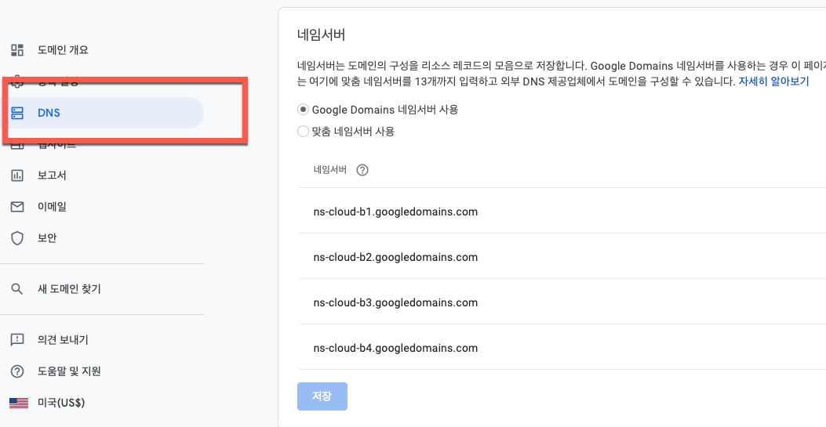Image resolution: width=826 pixels, height=427 pixels.
Task: Click the 네임서버 section heading
Action: click(x=322, y=36)
